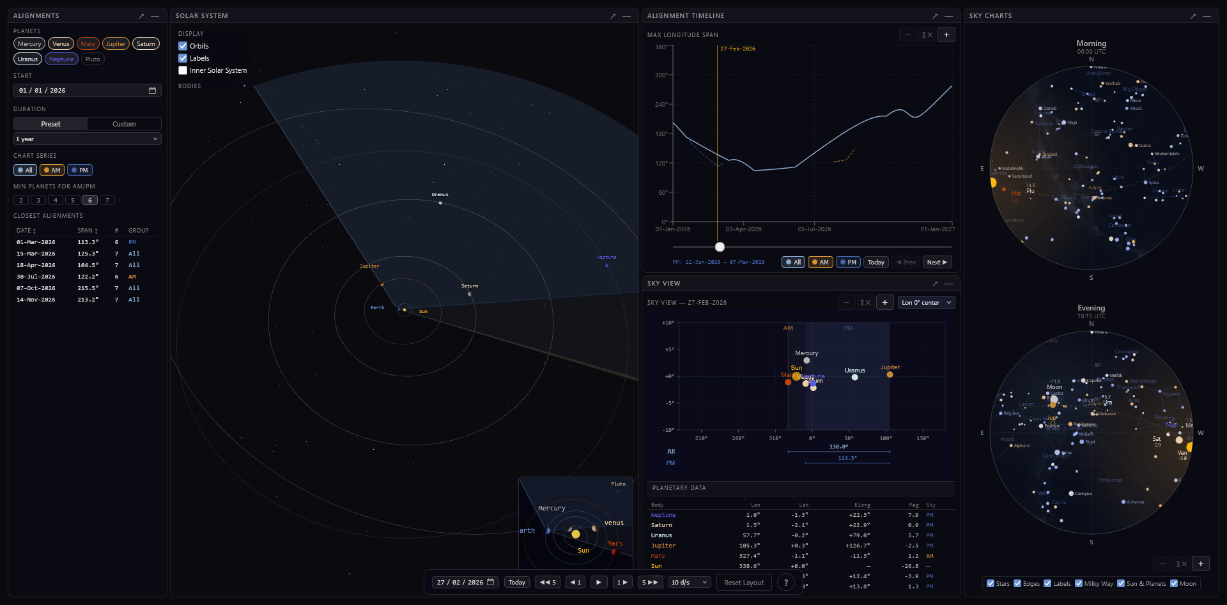
Task: Step back five days
Action: click(548, 582)
